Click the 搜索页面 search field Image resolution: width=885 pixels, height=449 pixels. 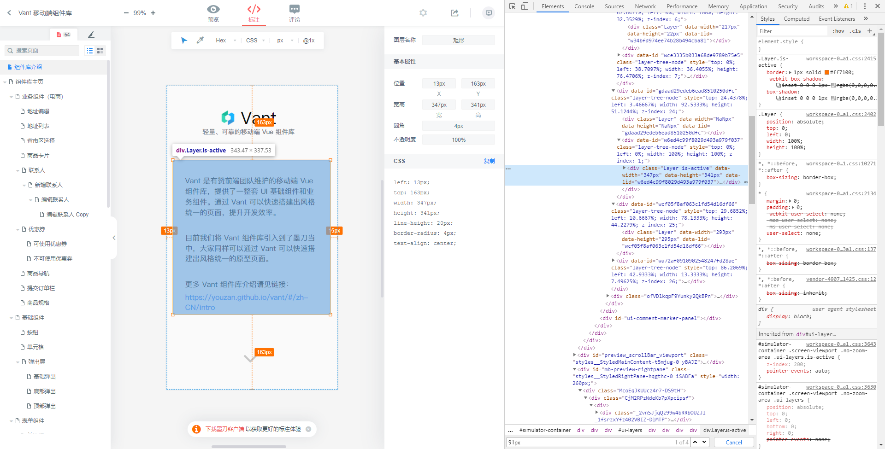(x=42, y=51)
